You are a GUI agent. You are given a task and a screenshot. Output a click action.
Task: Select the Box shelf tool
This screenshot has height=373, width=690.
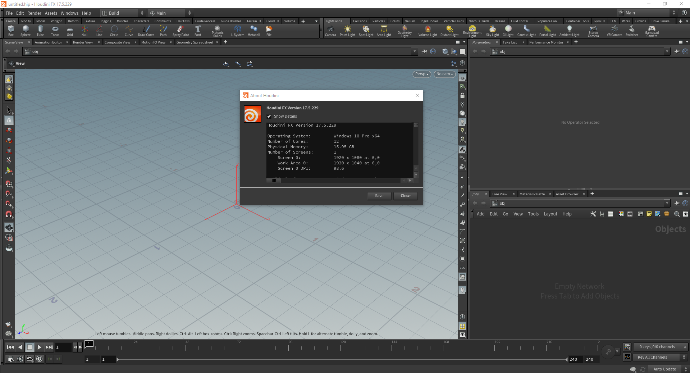pyautogui.click(x=11, y=31)
